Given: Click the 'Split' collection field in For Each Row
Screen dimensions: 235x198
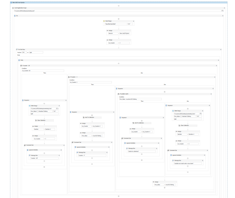Looking at the screenshot, I should click(36, 52).
